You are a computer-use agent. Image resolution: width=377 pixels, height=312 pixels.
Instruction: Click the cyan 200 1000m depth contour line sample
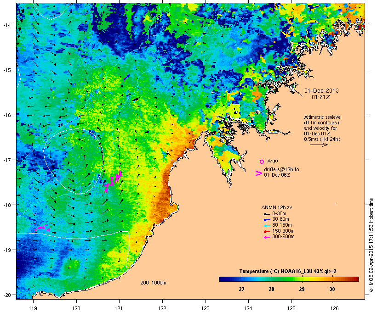(x=149, y=287)
